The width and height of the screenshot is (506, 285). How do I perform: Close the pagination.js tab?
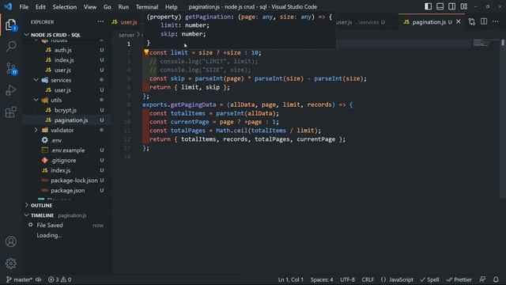459,22
